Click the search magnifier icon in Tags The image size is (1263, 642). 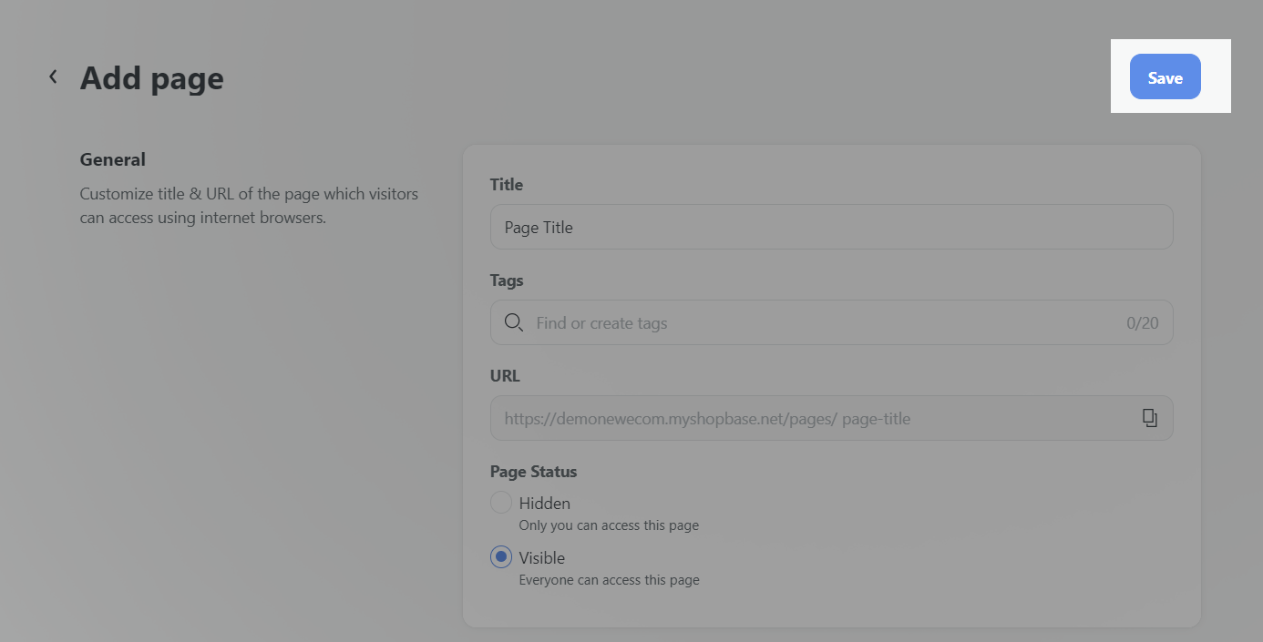pos(514,322)
